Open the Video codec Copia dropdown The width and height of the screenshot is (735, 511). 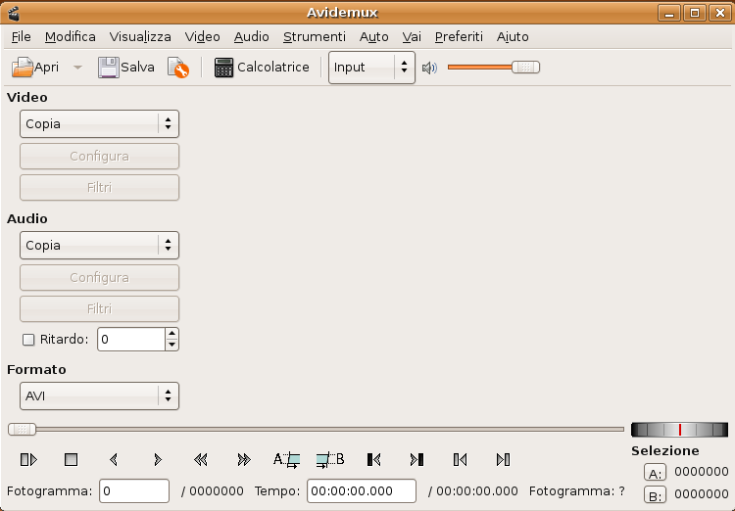click(99, 124)
